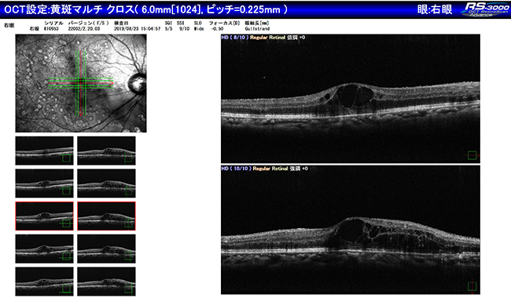Click the red horizontal scan arrow on the fundus image
This screenshot has height=298, width=511.
pos(81,83)
